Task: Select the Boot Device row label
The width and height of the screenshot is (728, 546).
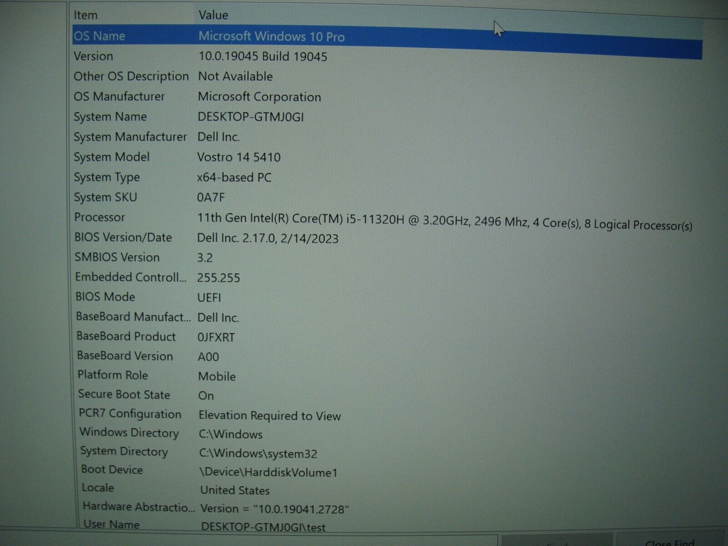Action: pos(112,470)
